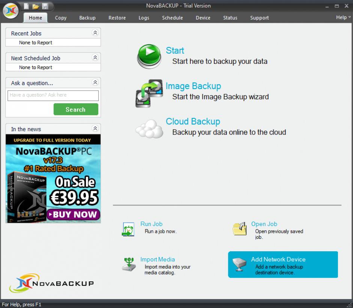Open a job with the folder toolbar icon
Screen dimensions: 353x308
click(36, 6)
